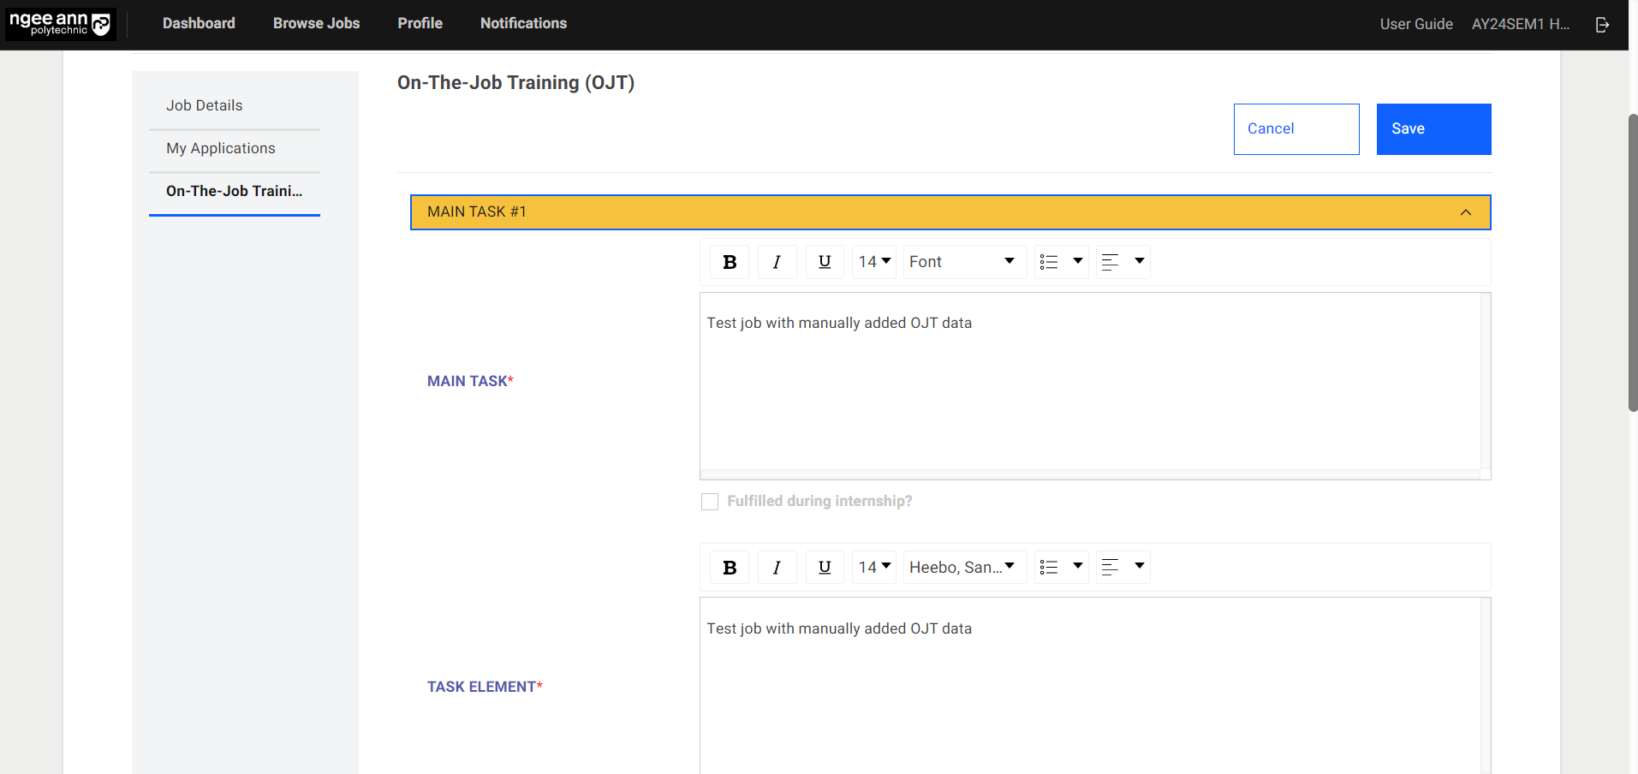Apply underline formatting in the Task Element toolbar
Screen dimensions: 1638x774
pos(824,567)
